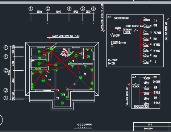The height and width of the screenshot is (132, 171).
Task: Select lamp symbol in large right room
Action: point(81,77)
